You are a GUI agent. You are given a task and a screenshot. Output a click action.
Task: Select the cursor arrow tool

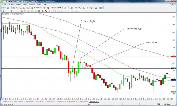click(x=3, y=11)
